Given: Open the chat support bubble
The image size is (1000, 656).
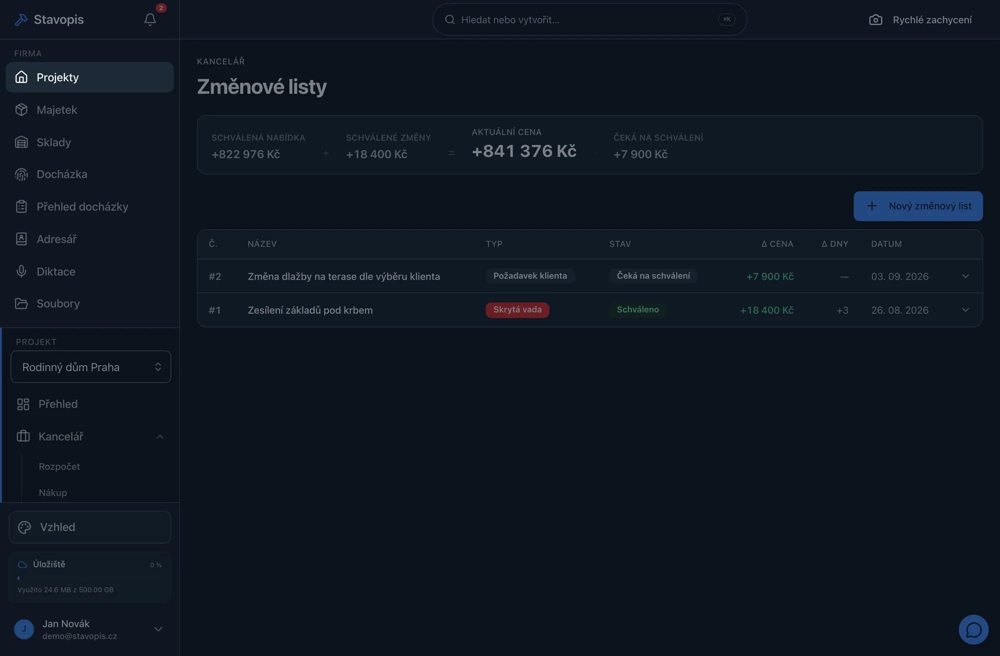Looking at the screenshot, I should click(973, 630).
